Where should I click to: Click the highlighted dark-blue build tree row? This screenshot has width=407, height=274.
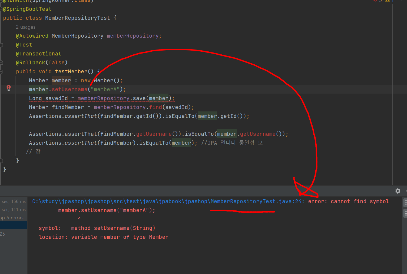tap(14, 225)
